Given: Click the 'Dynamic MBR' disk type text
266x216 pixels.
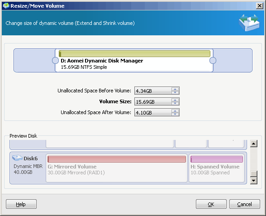Looking at the screenshot, I should [x=28, y=166].
